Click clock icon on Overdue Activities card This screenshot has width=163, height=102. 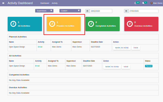[x=130, y=24]
